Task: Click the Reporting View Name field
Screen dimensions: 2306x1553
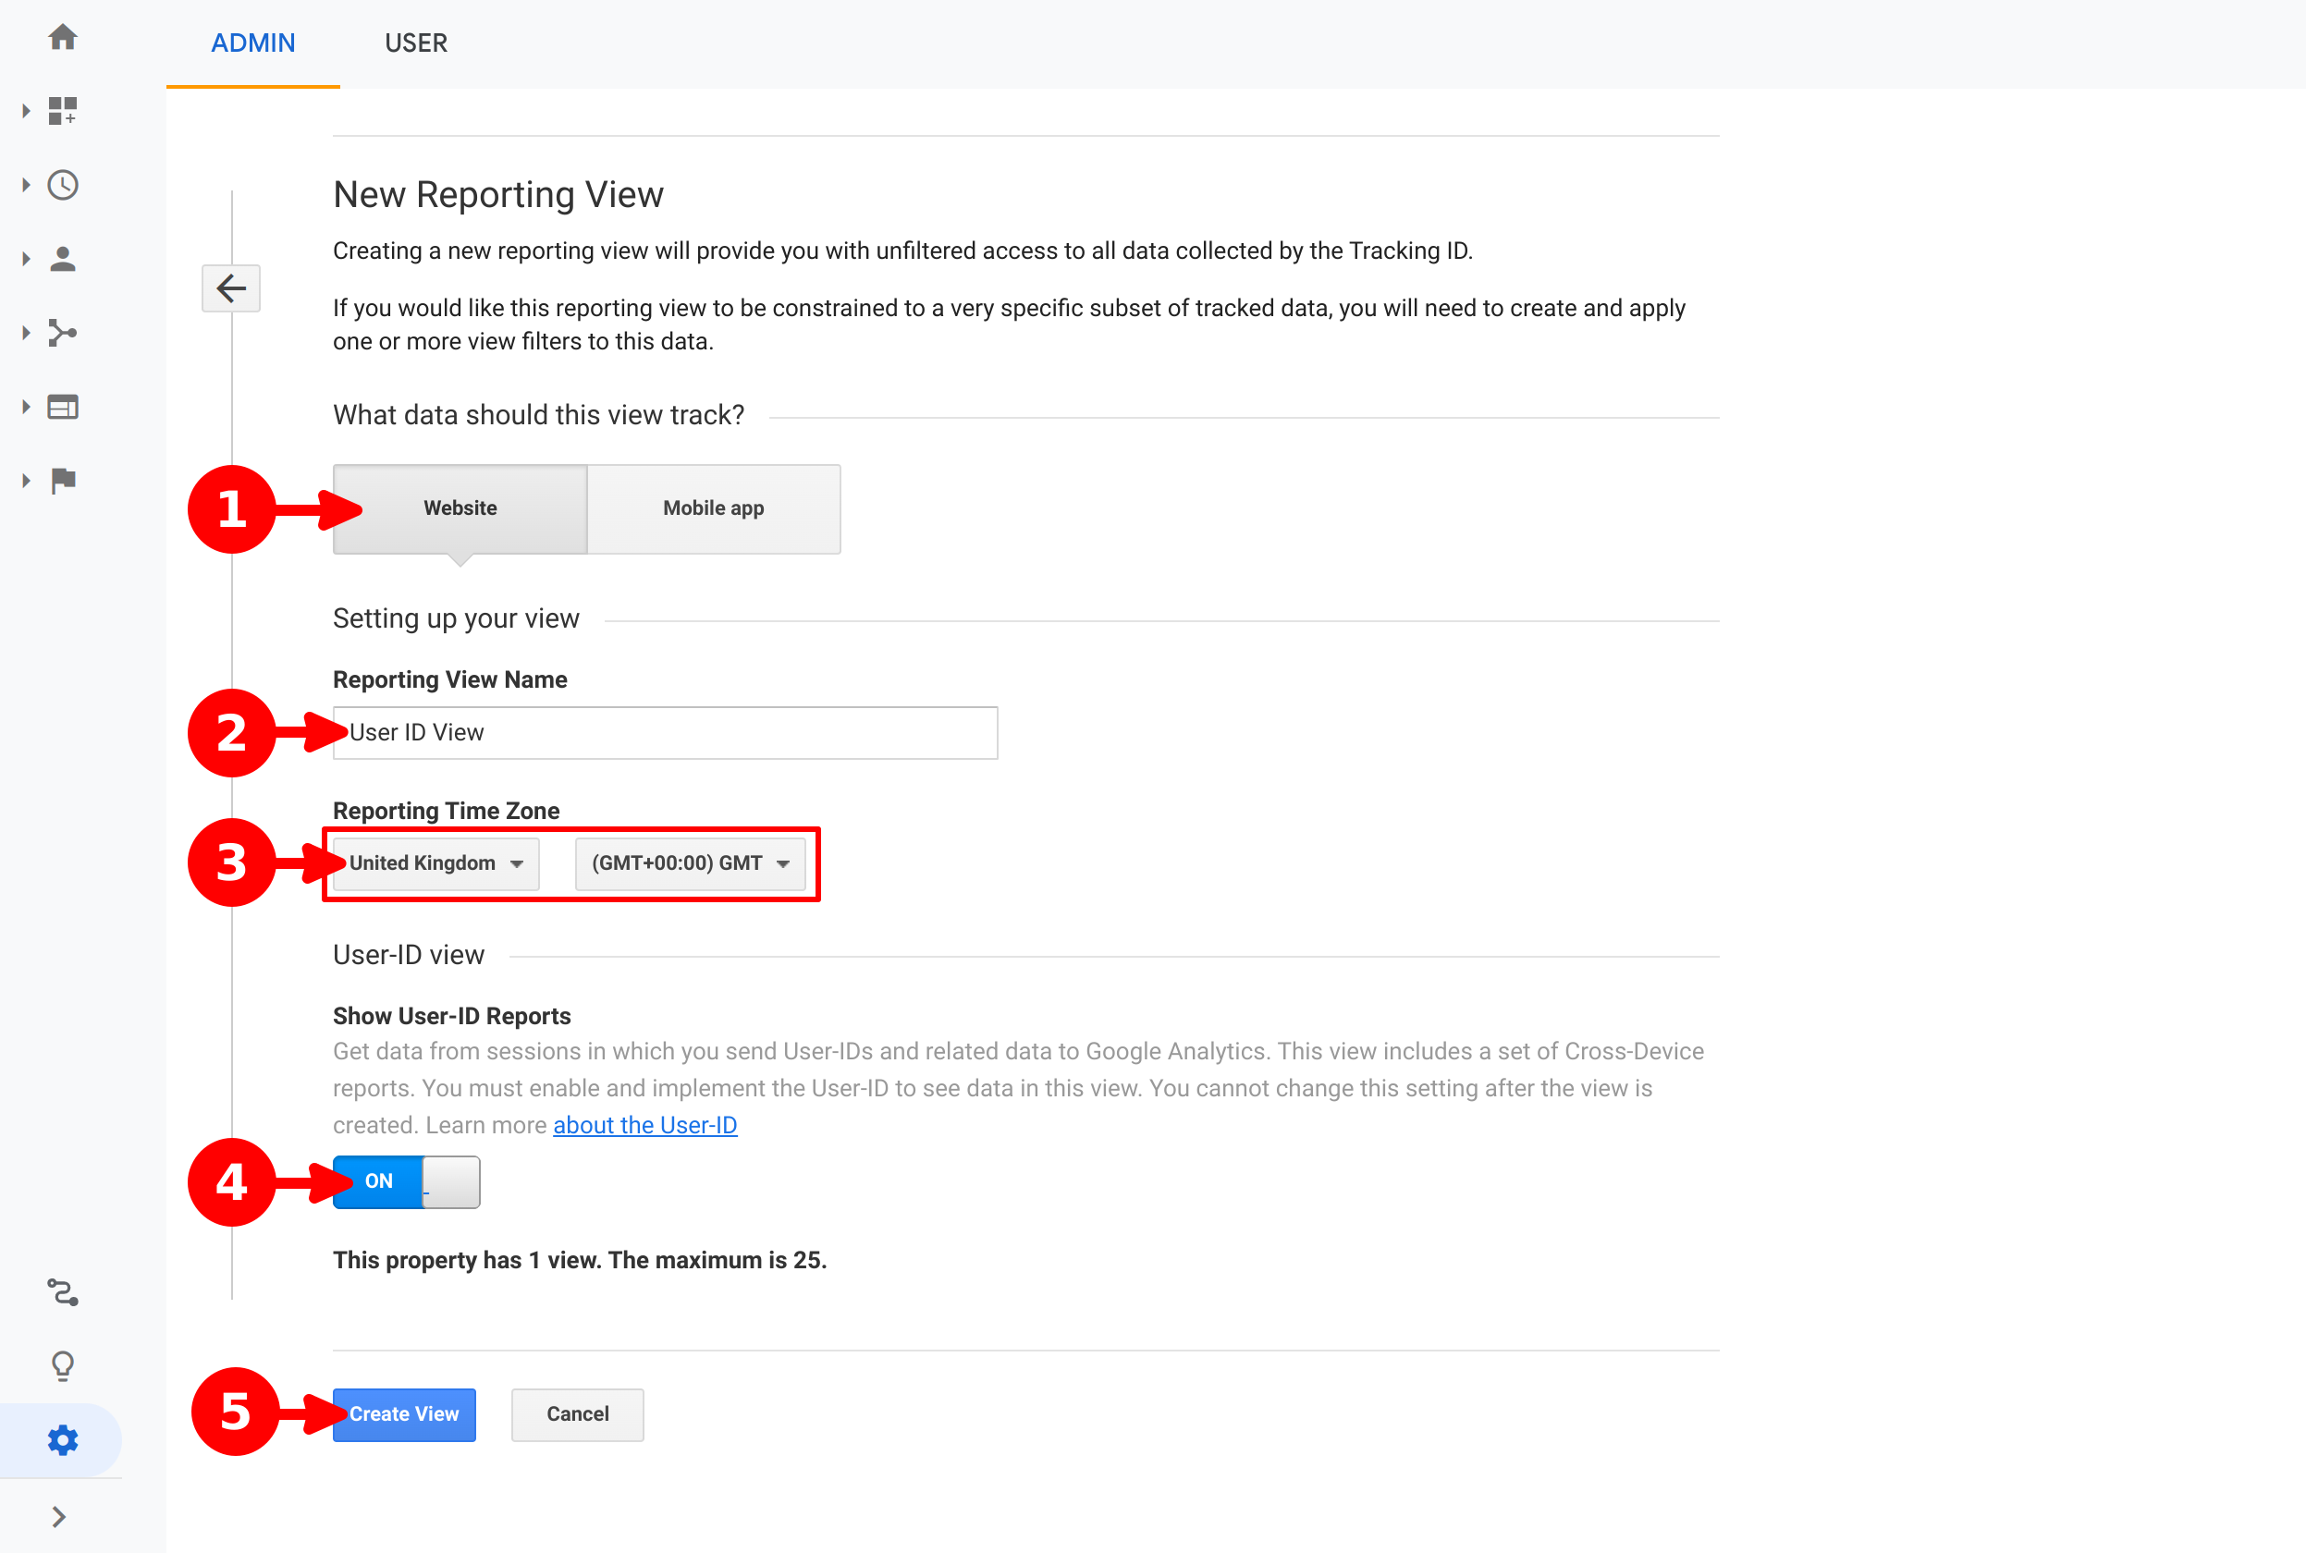Action: 665,733
